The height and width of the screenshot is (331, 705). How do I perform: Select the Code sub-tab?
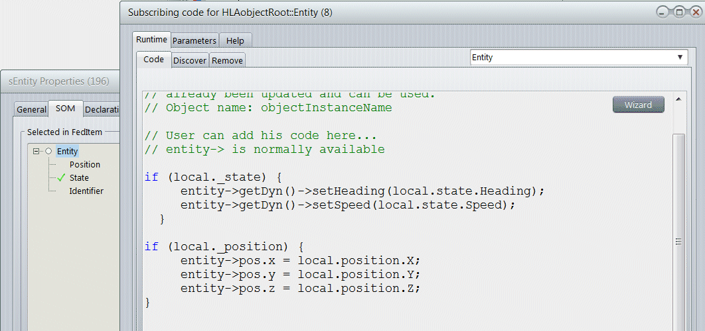153,60
